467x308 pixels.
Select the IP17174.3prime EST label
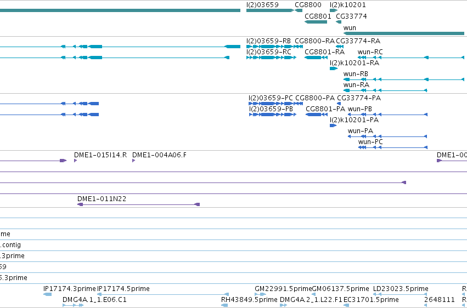[x=69, y=289]
